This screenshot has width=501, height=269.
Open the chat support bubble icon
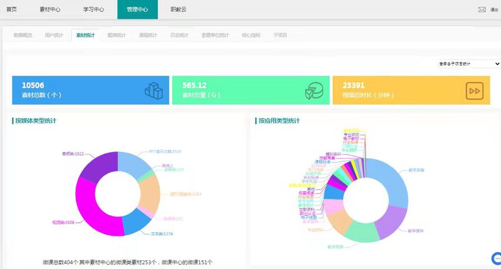(x=496, y=259)
